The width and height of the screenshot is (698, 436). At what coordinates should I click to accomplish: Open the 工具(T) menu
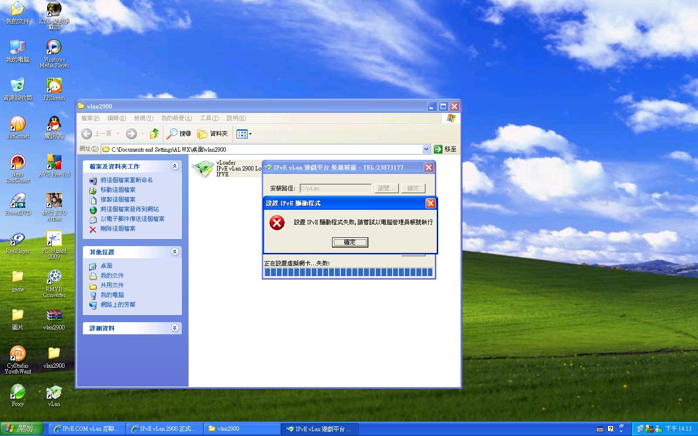click(x=209, y=118)
